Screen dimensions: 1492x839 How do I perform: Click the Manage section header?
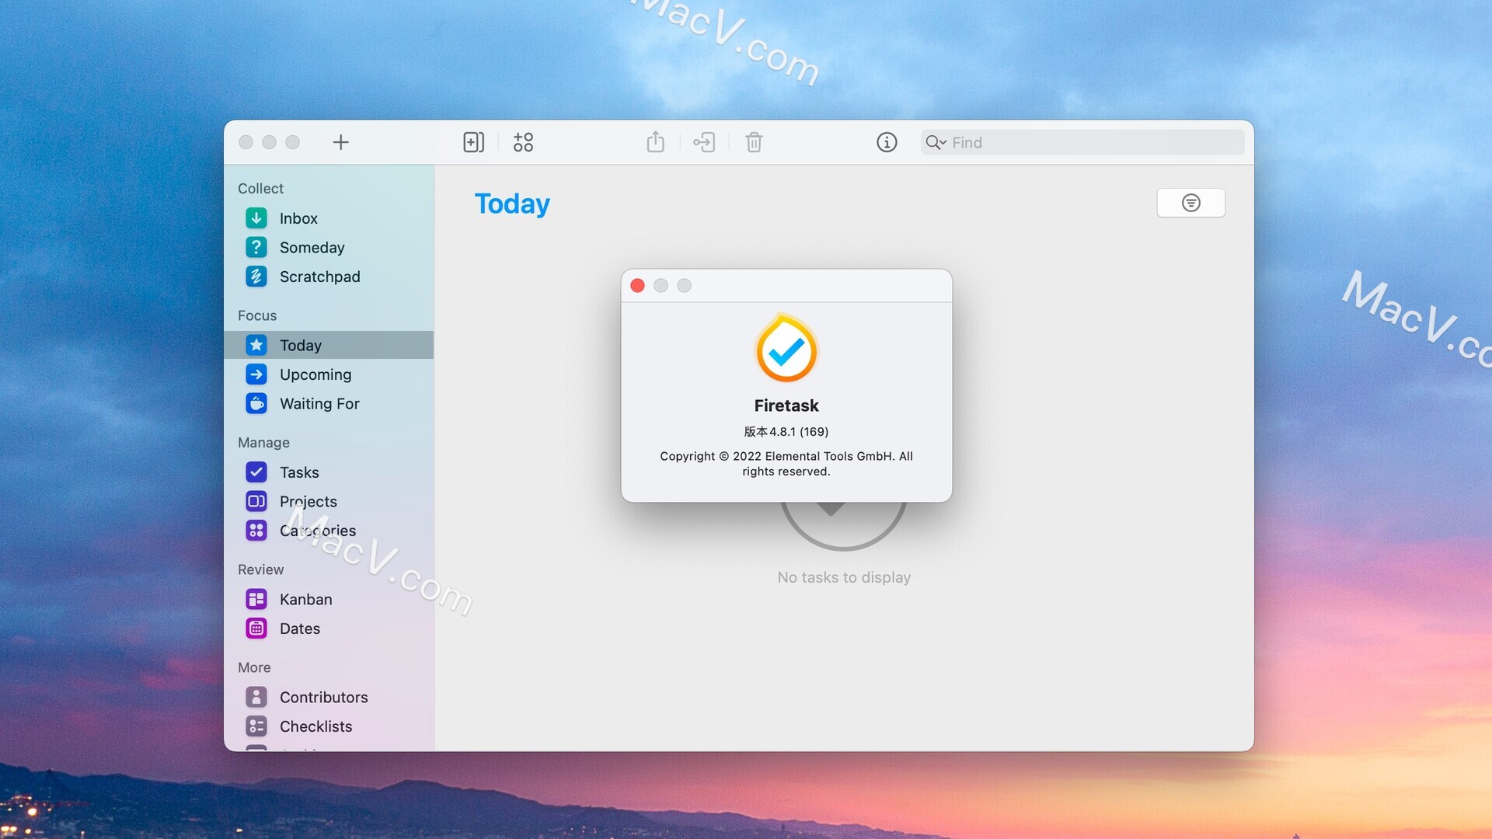[263, 442]
